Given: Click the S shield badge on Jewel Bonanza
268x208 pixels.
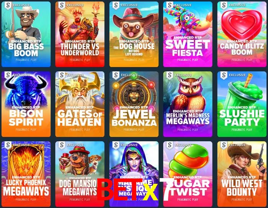Looking at the screenshot, I should 116,75.
